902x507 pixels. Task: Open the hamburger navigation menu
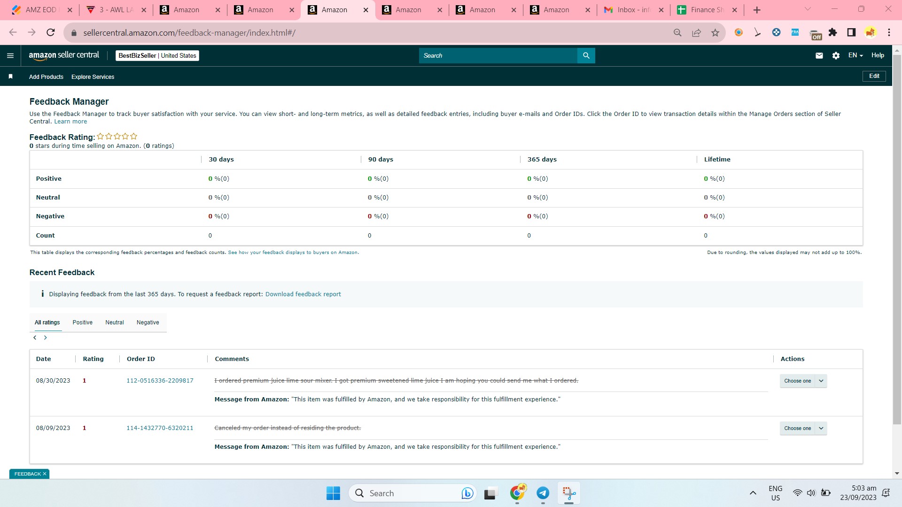(10, 55)
